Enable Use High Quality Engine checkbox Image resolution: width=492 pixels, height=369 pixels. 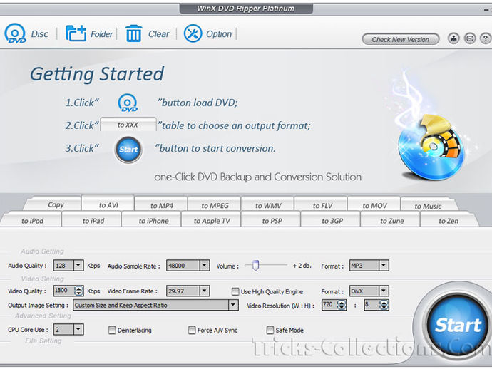click(235, 291)
